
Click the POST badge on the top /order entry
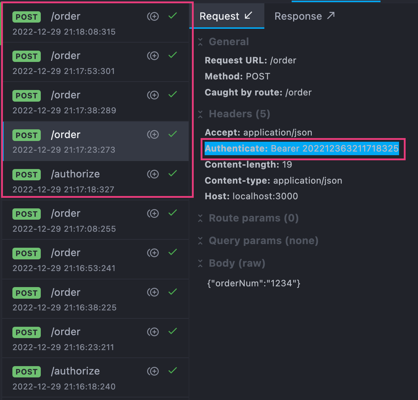click(26, 17)
